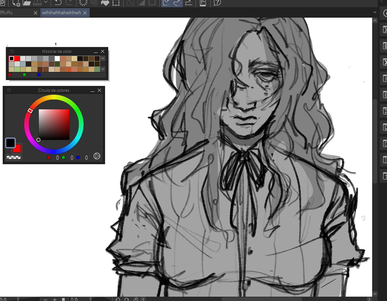Click inside the saturation-brightness square

coord(54,125)
